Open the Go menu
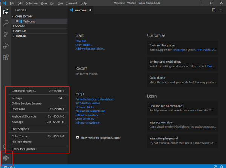This screenshot has width=226, height=168. 52,3
